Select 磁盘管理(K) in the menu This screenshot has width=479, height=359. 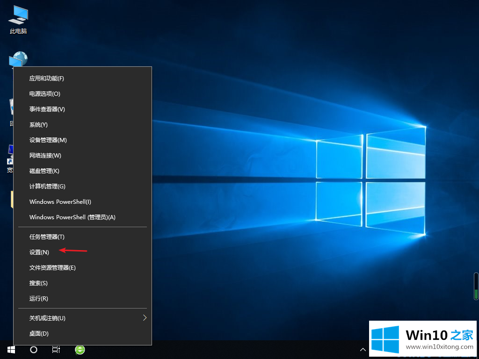pos(82,171)
